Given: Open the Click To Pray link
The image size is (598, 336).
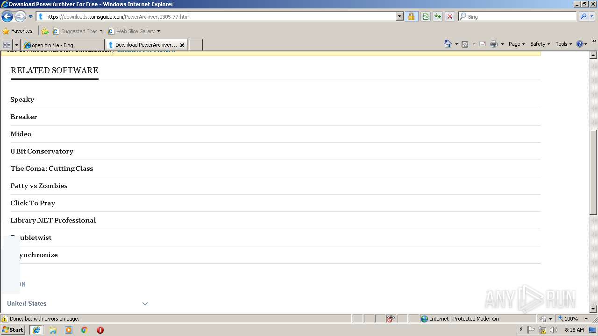Looking at the screenshot, I should [x=33, y=203].
